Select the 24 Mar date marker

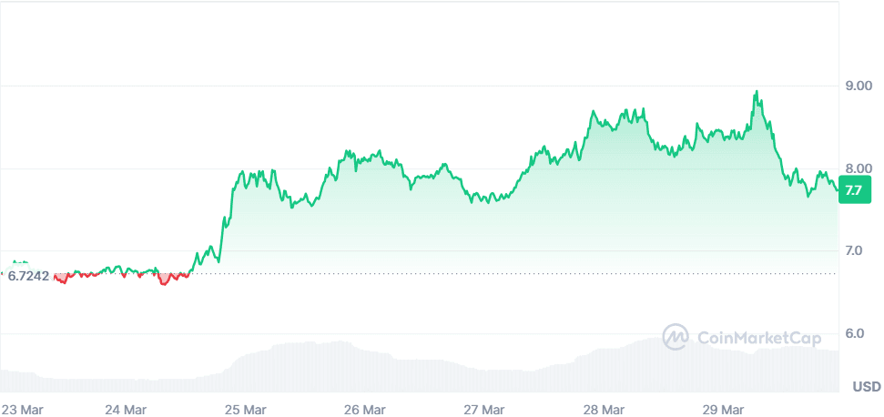point(127,409)
